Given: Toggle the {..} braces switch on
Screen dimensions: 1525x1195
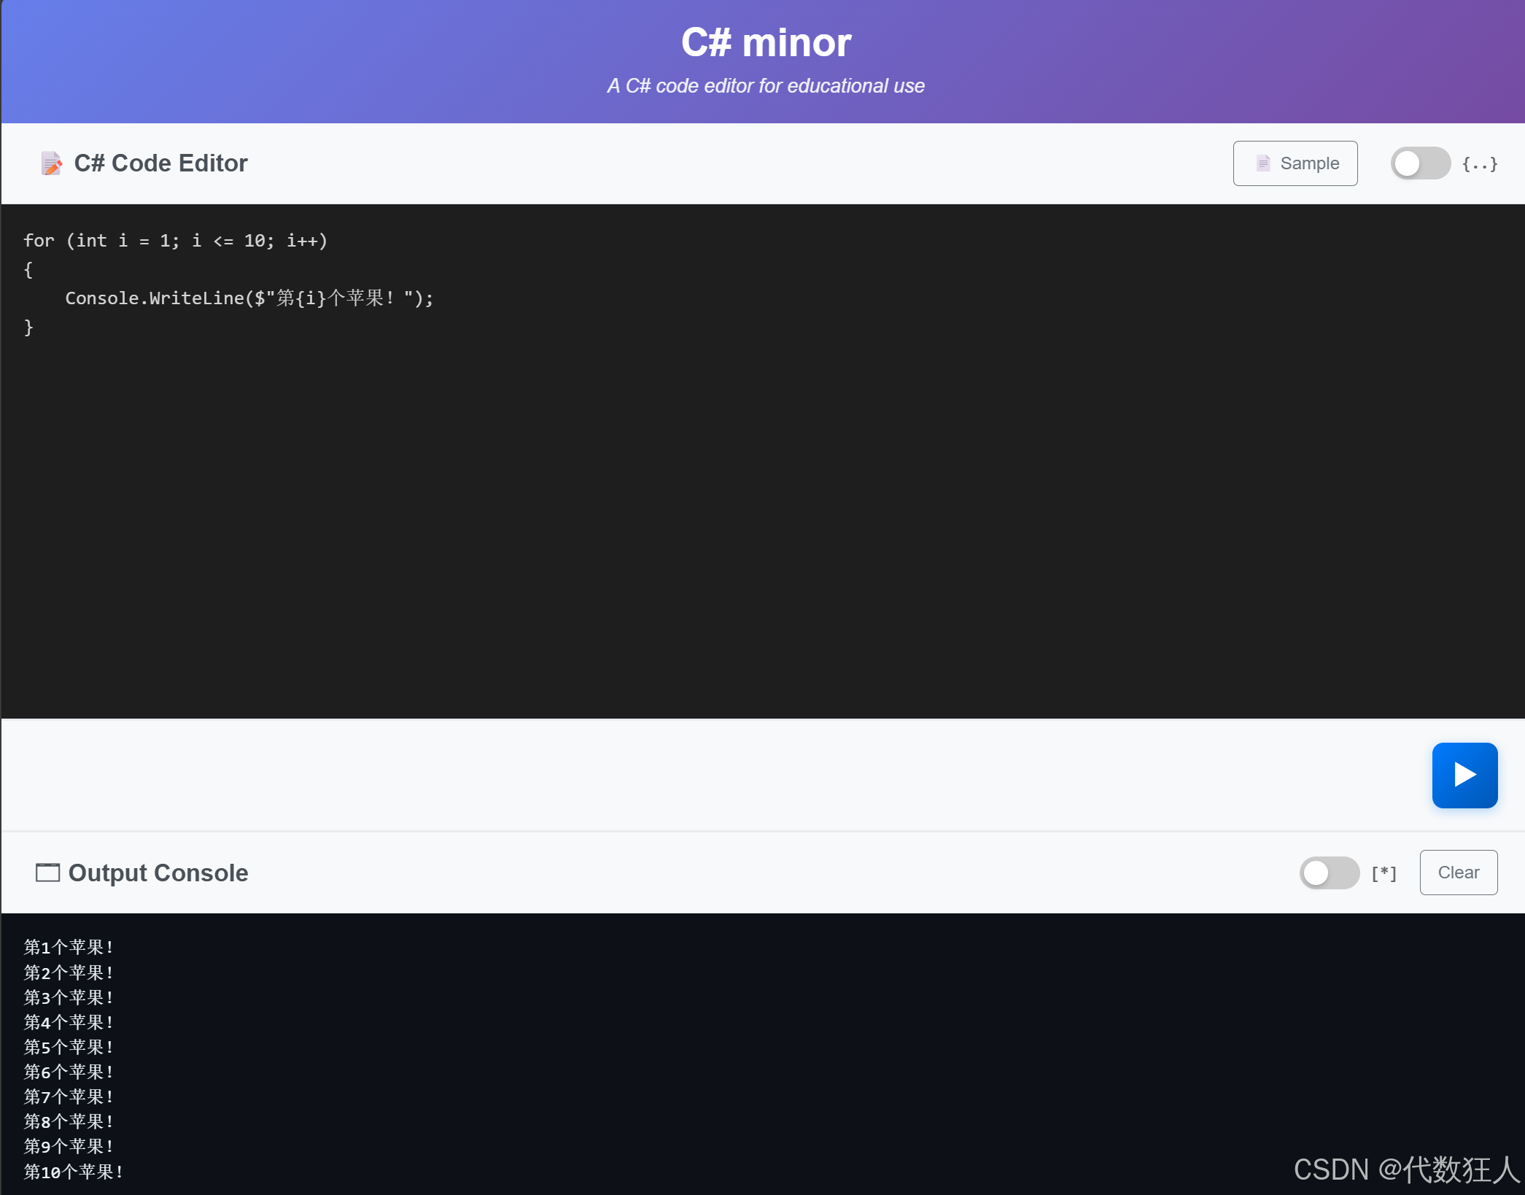Looking at the screenshot, I should pos(1419,163).
